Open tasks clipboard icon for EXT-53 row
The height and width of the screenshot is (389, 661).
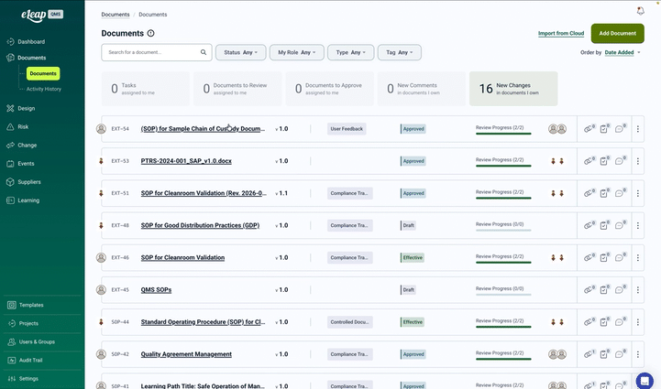[x=604, y=161]
